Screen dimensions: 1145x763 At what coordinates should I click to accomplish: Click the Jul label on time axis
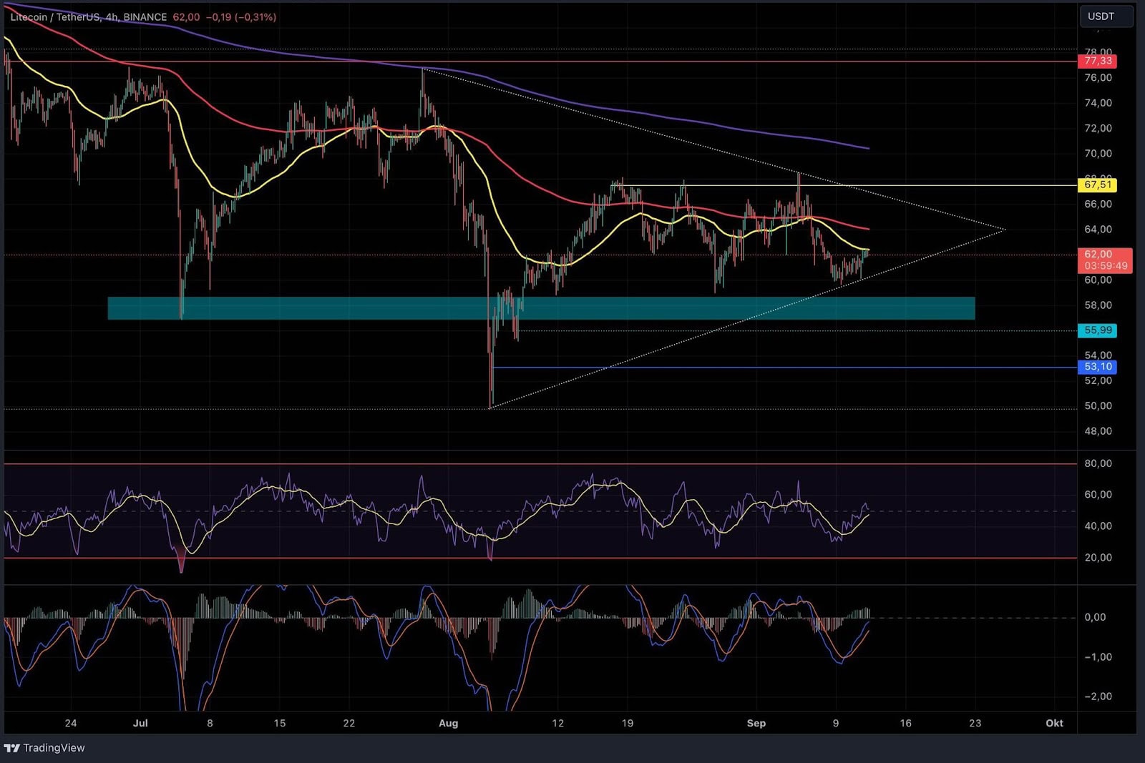140,723
